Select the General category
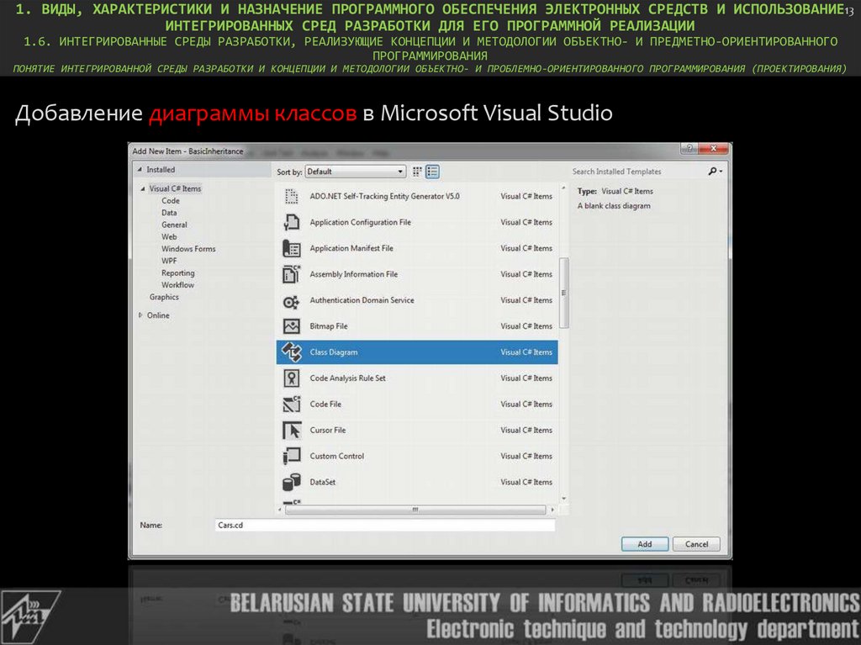The height and width of the screenshot is (645, 861). pos(174,225)
